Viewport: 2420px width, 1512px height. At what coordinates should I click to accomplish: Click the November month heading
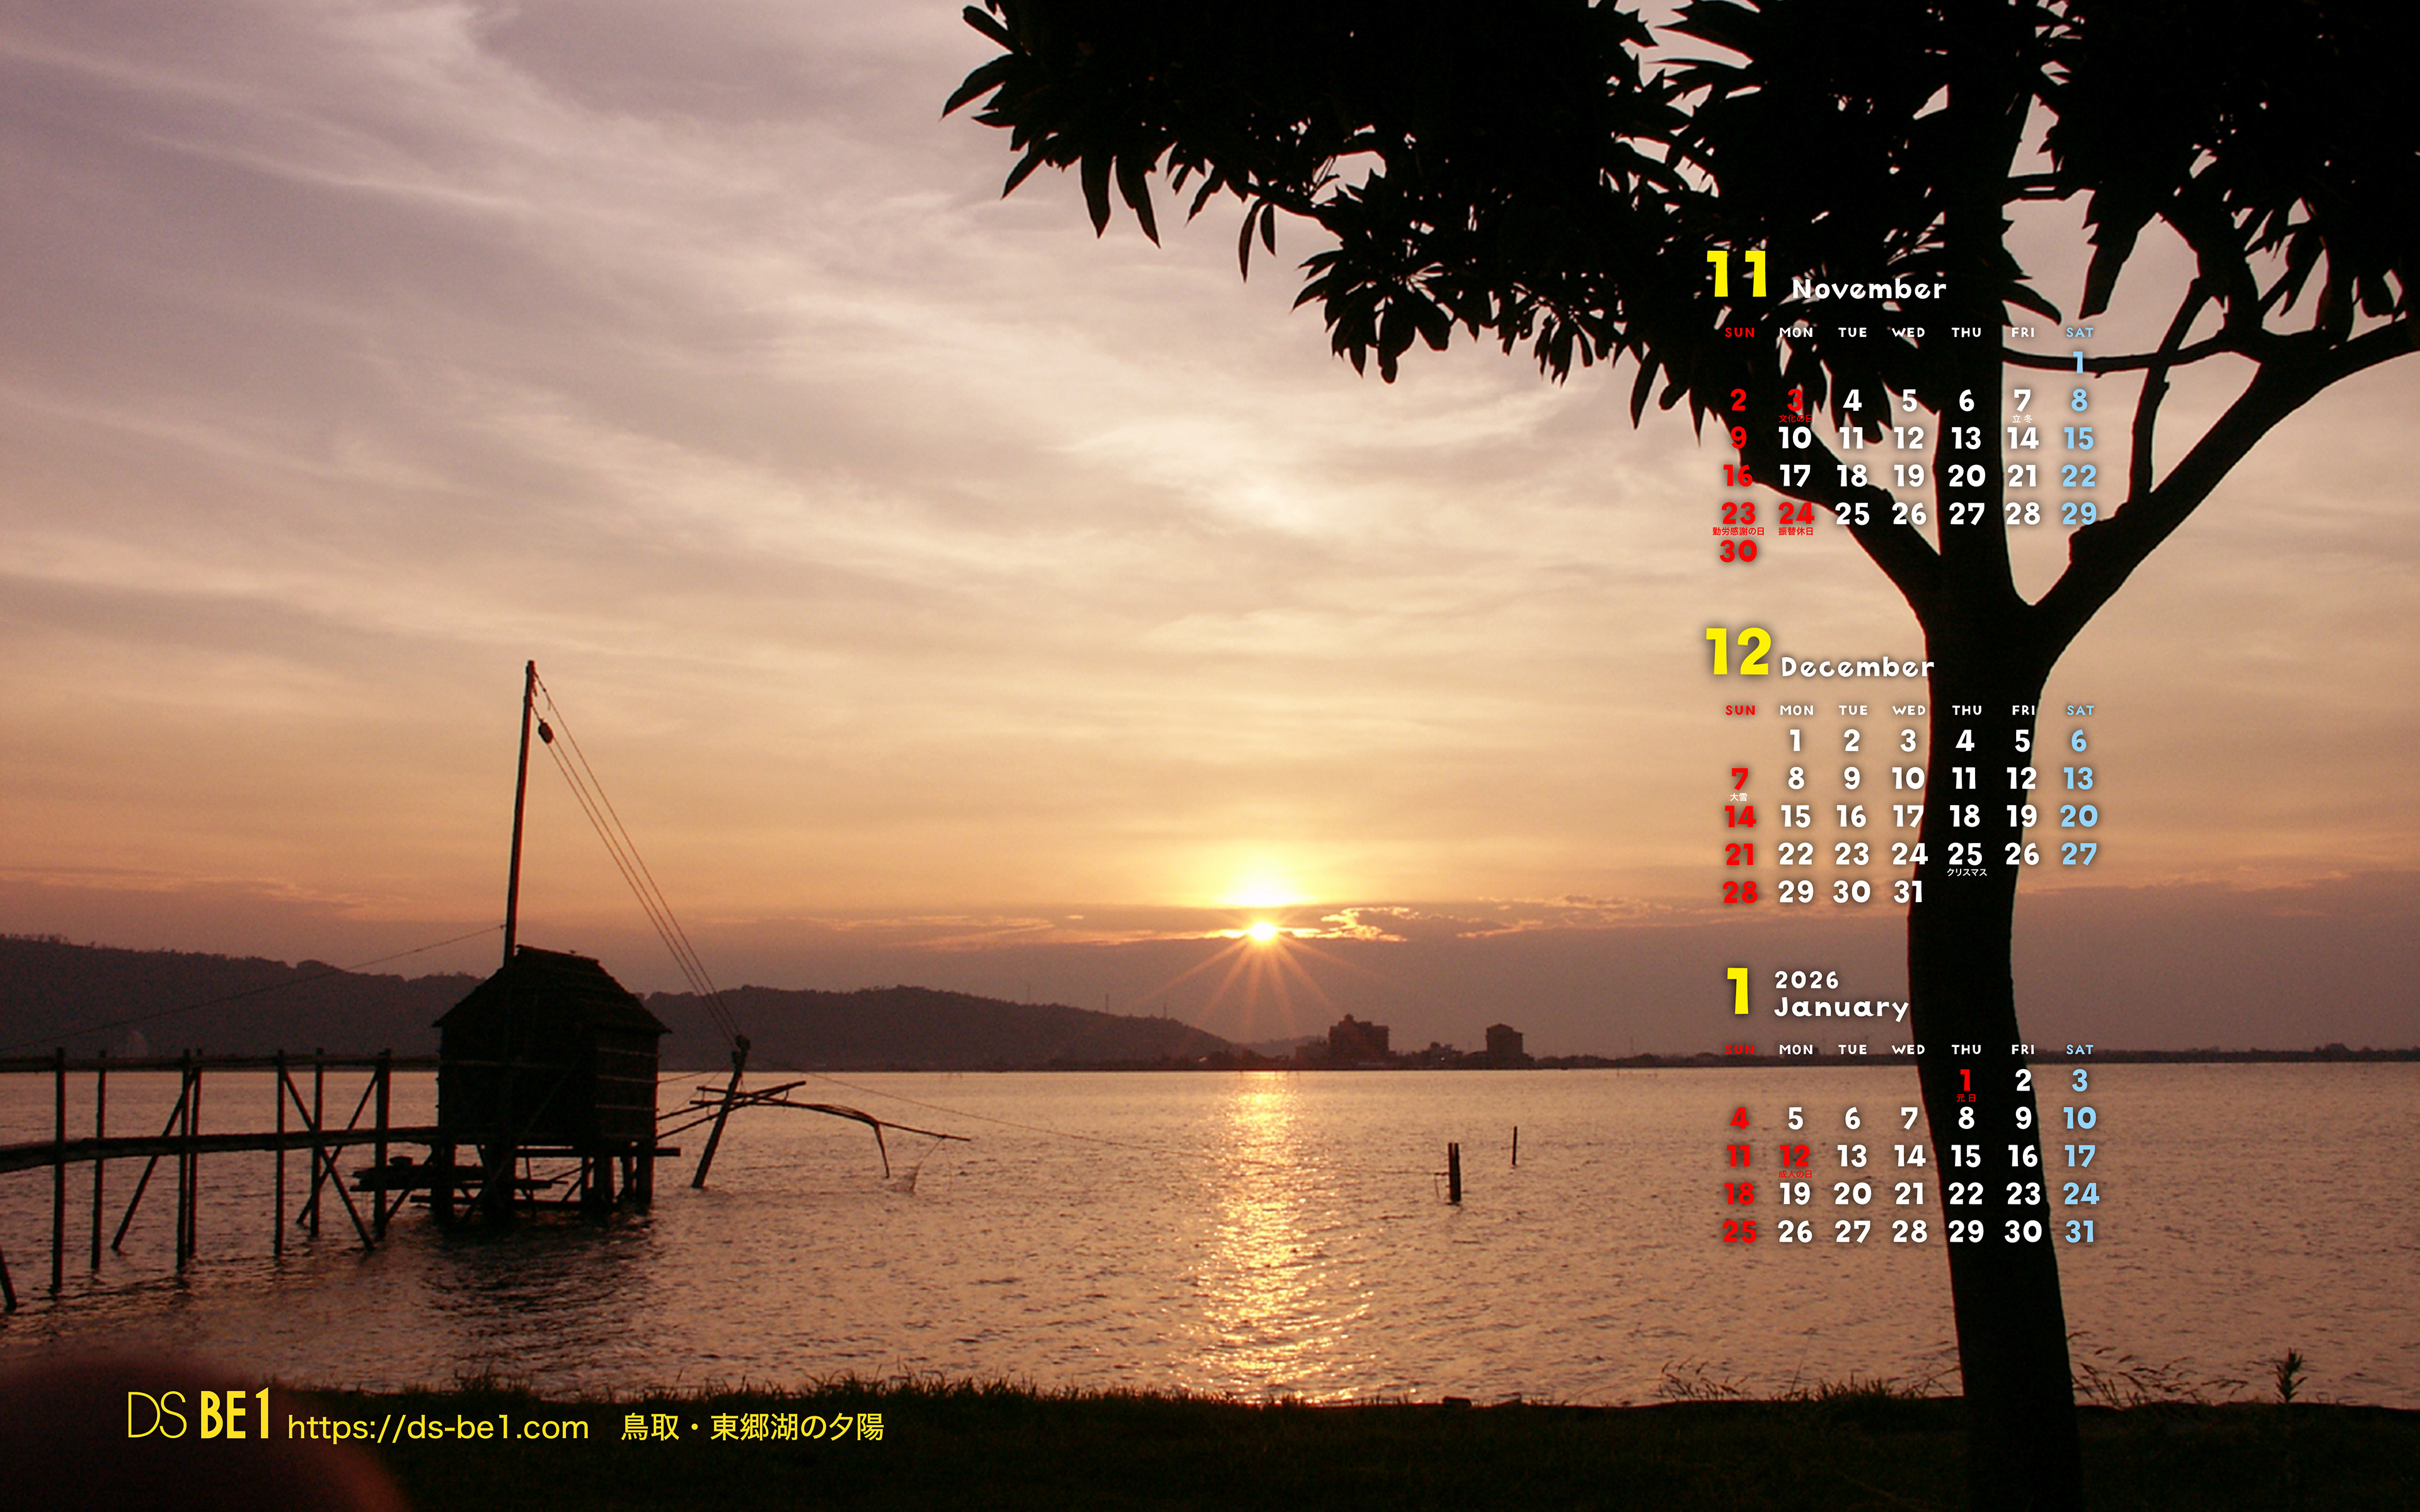[1868, 289]
